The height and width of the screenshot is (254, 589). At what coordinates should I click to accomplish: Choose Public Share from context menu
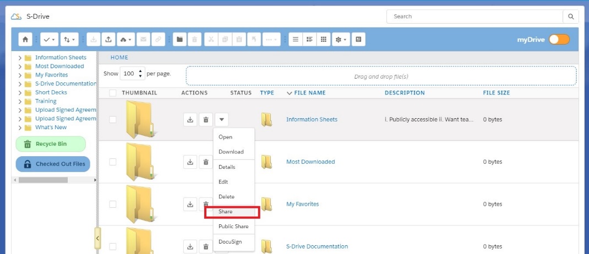pos(234,227)
